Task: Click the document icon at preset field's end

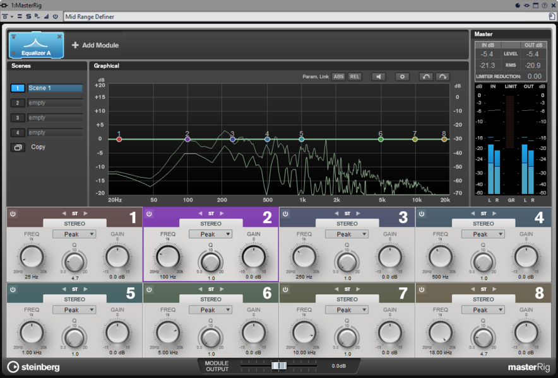Action: [552, 17]
